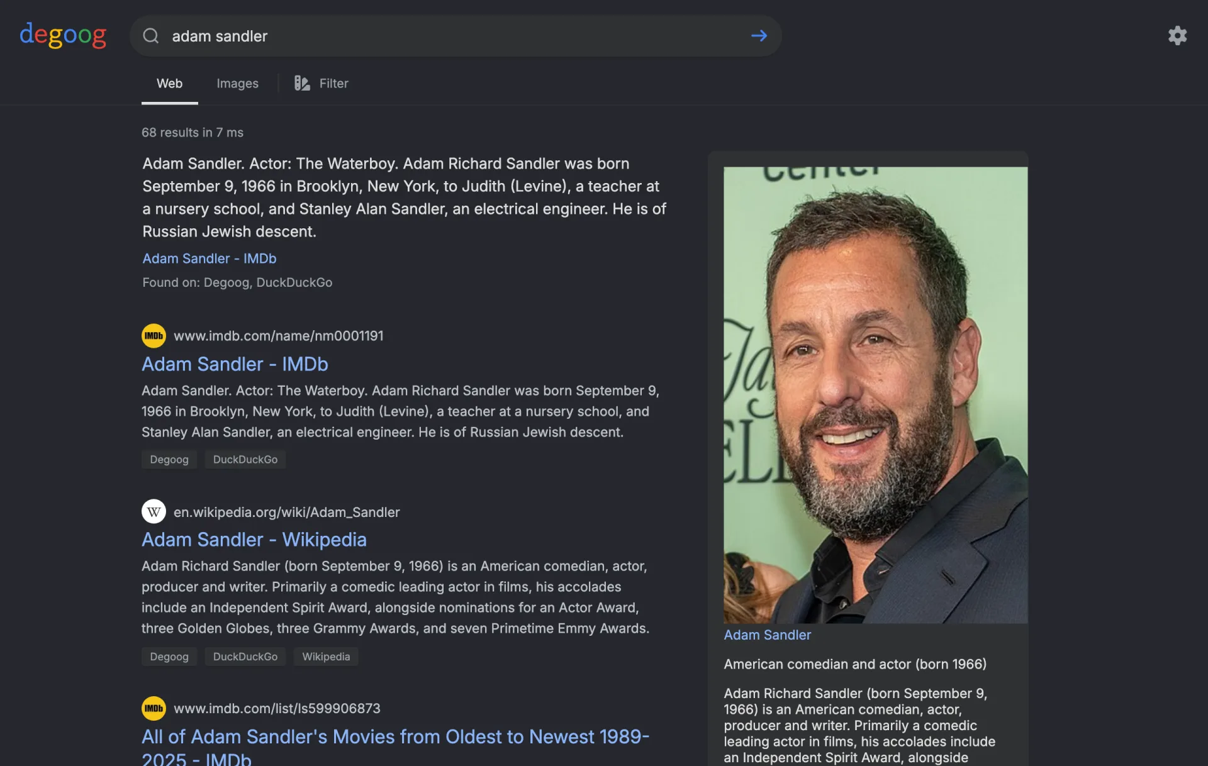Image resolution: width=1208 pixels, height=766 pixels.
Task: Click the Degoog tag under Wikipedia result
Action: [169, 657]
